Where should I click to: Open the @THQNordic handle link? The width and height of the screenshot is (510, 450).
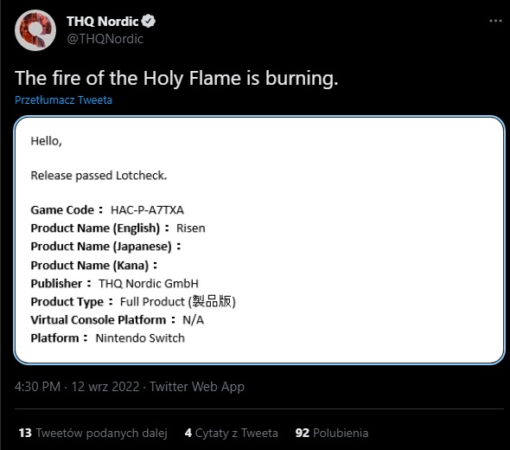tap(105, 39)
